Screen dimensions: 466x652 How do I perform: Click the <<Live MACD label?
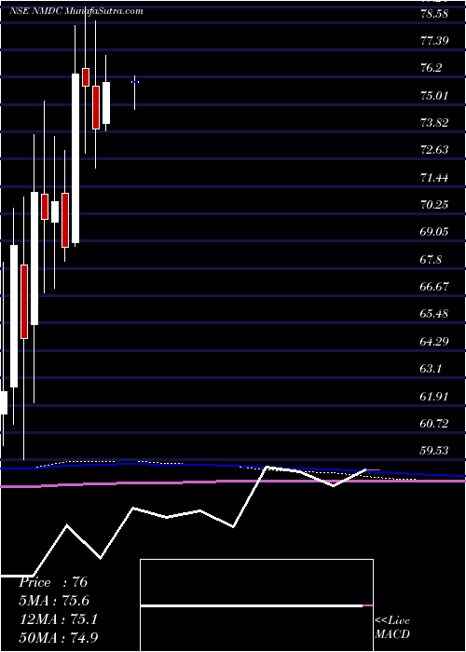[392, 628]
